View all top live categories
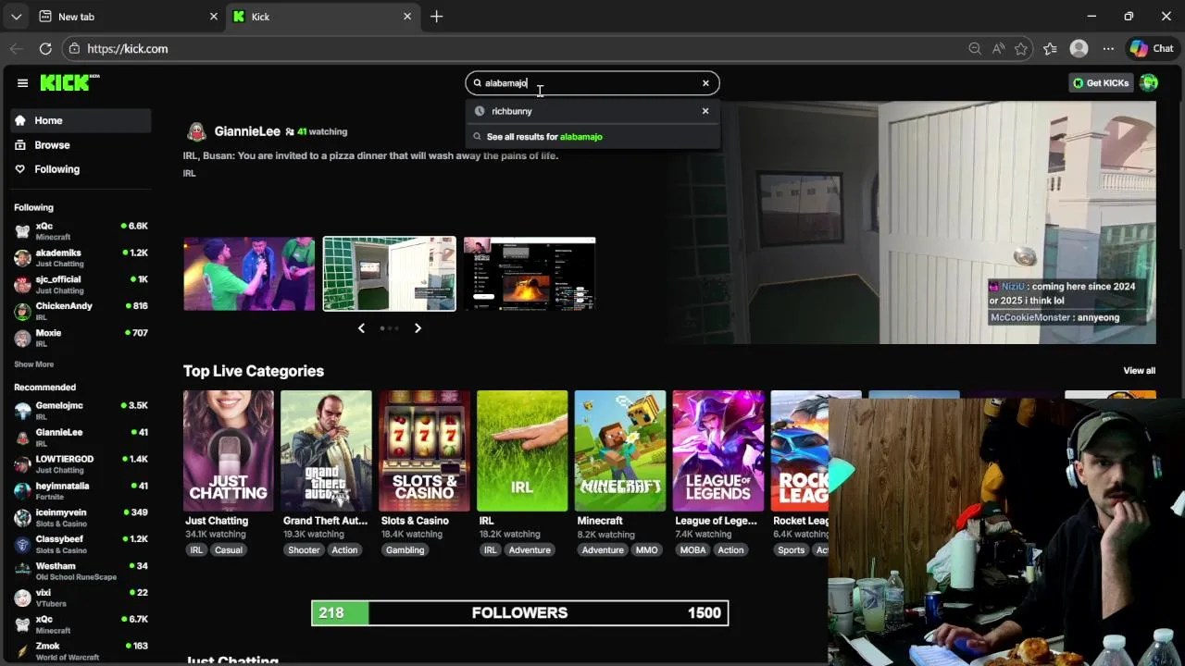This screenshot has height=666, width=1185. point(1139,371)
